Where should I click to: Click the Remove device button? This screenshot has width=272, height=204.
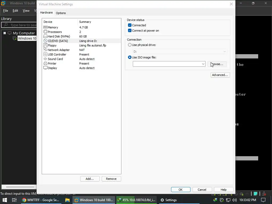[111, 179]
